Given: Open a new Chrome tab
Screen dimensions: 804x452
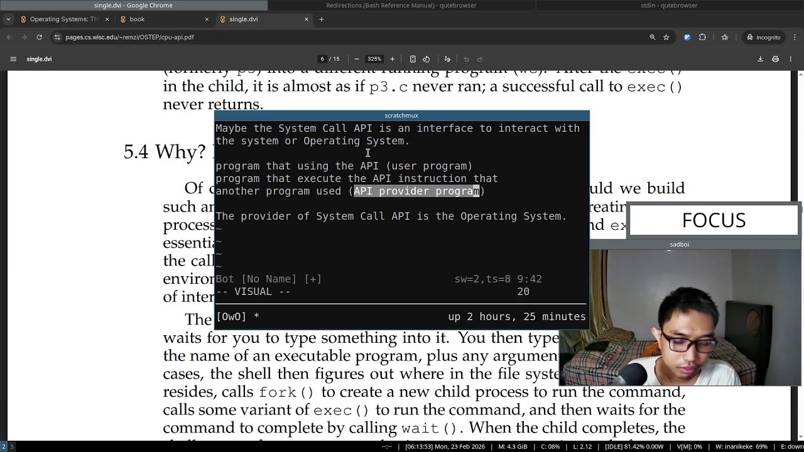Looking at the screenshot, I should [322, 19].
